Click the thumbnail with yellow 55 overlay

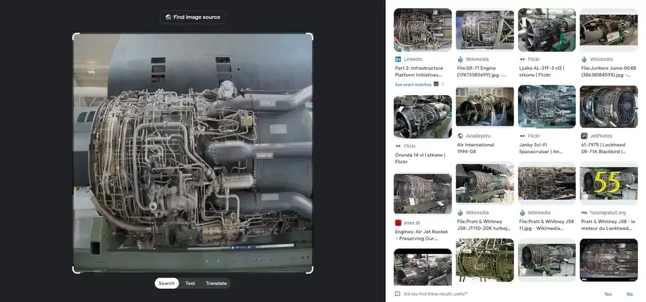coord(608,184)
